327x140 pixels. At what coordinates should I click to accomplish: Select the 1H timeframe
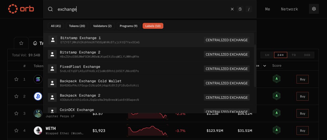[267, 55]
